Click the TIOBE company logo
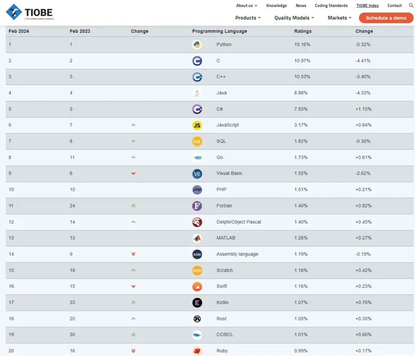Viewport: 415px width, 356px height. click(30, 12)
